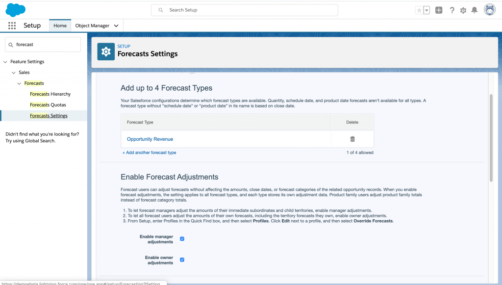Click the Salesforce cloud logo

(16, 10)
